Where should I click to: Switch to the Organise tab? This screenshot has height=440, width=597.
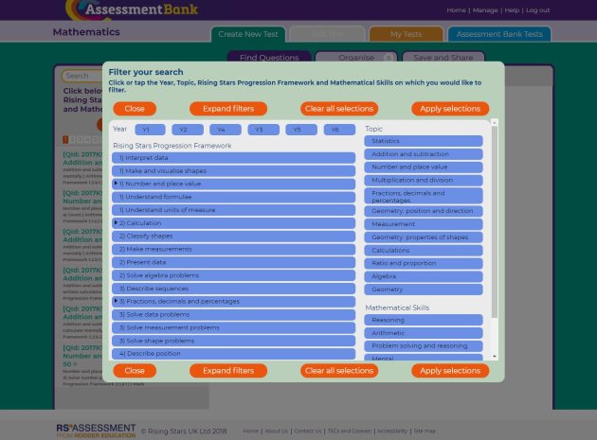[x=356, y=57]
